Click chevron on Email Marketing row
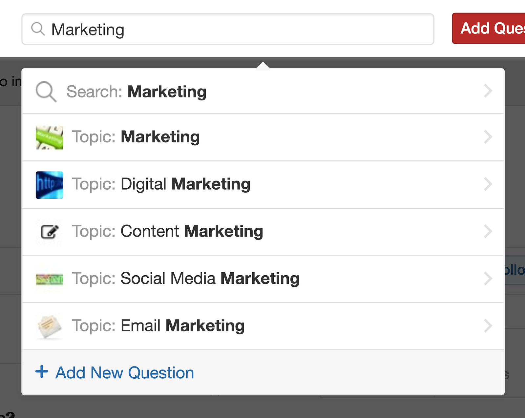This screenshot has width=525, height=418. click(488, 326)
